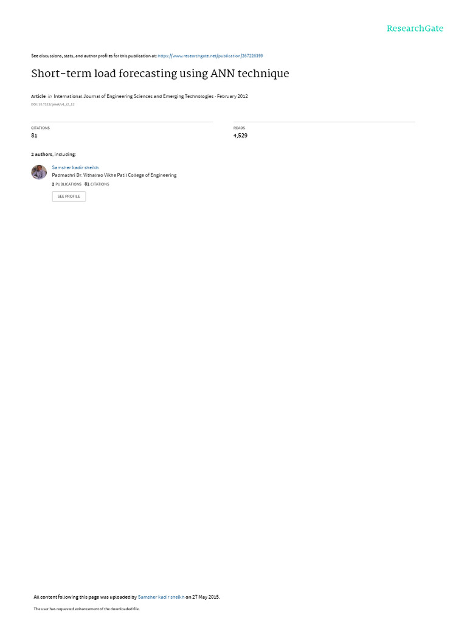
Task: Click the bold Article label before journal name
Action: [x=38, y=96]
